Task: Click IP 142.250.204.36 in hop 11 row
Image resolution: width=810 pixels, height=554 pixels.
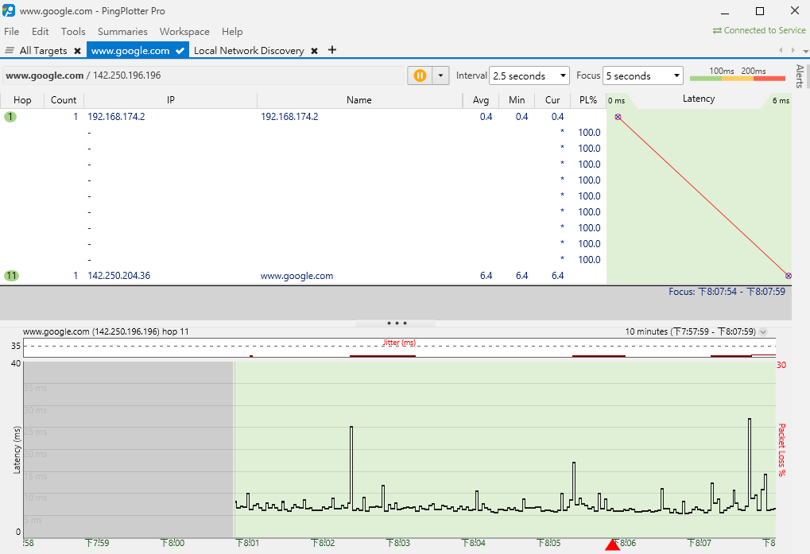Action: [x=118, y=276]
